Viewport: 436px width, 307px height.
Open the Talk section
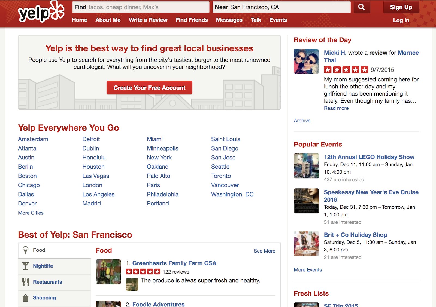click(x=256, y=20)
